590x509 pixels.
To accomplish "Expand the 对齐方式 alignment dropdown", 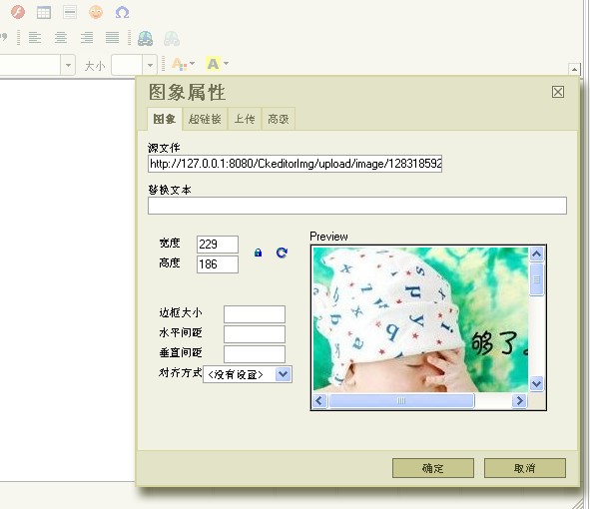I will pos(283,374).
